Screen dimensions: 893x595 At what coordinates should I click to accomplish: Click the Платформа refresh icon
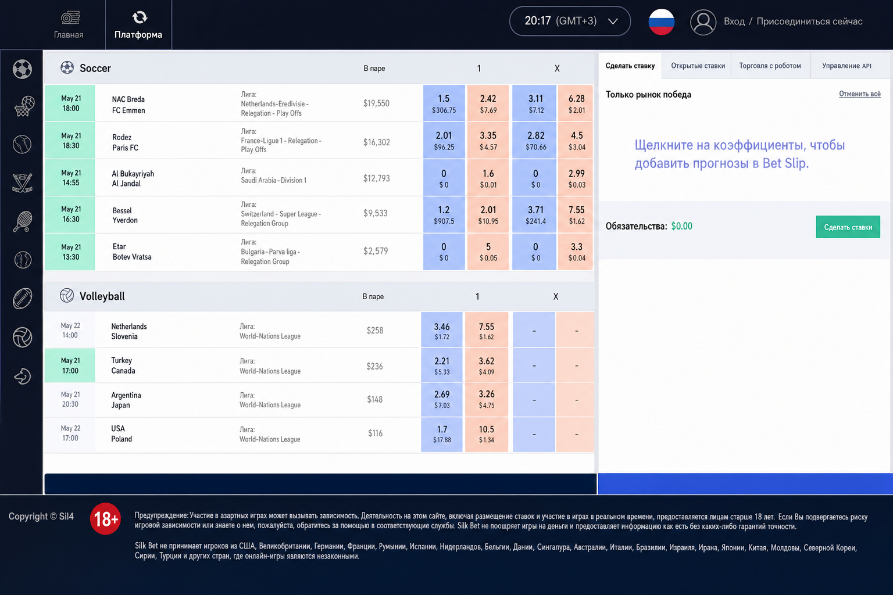click(x=140, y=17)
